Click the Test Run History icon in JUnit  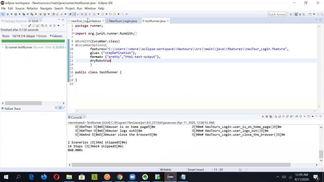click(x=54, y=26)
